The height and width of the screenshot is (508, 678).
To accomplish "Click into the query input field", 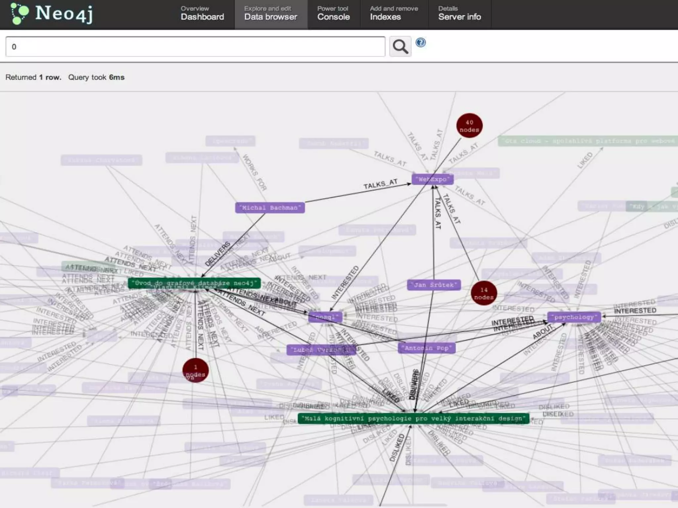I will pyautogui.click(x=195, y=47).
